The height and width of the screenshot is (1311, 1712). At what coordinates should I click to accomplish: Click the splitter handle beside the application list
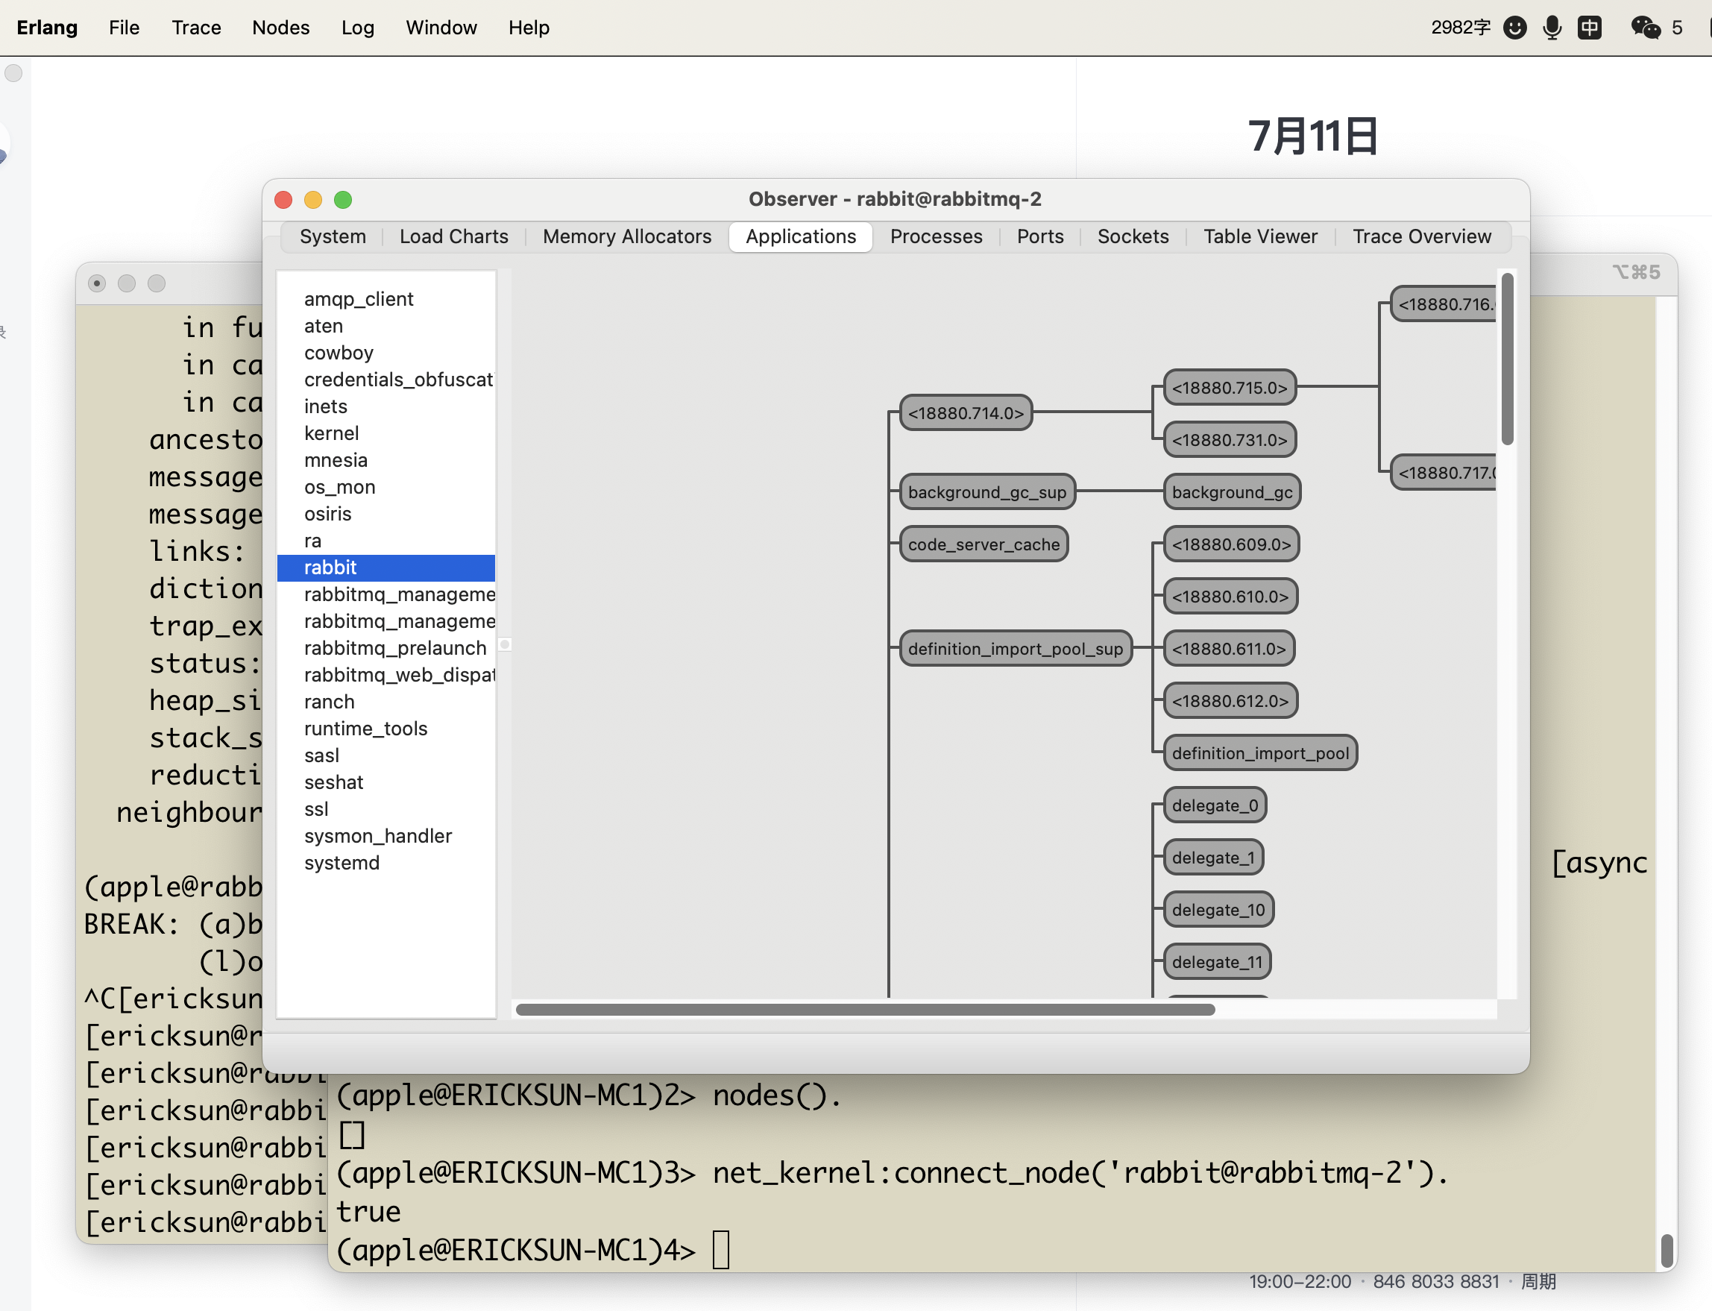(505, 644)
